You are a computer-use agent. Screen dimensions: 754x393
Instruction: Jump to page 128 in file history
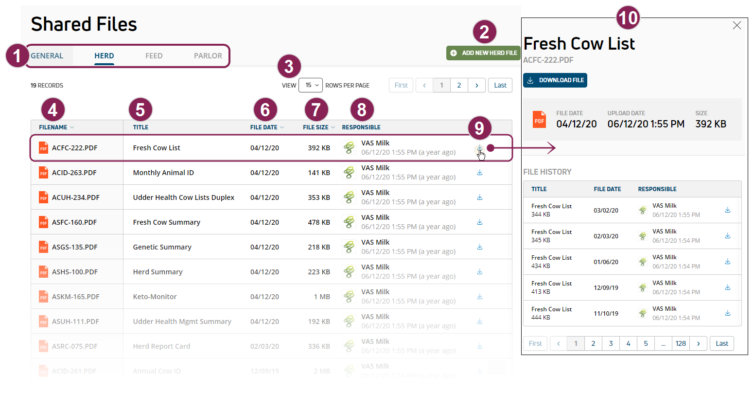(x=681, y=343)
